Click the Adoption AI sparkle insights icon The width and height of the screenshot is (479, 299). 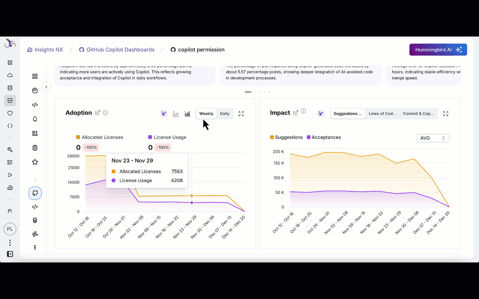tap(164, 114)
